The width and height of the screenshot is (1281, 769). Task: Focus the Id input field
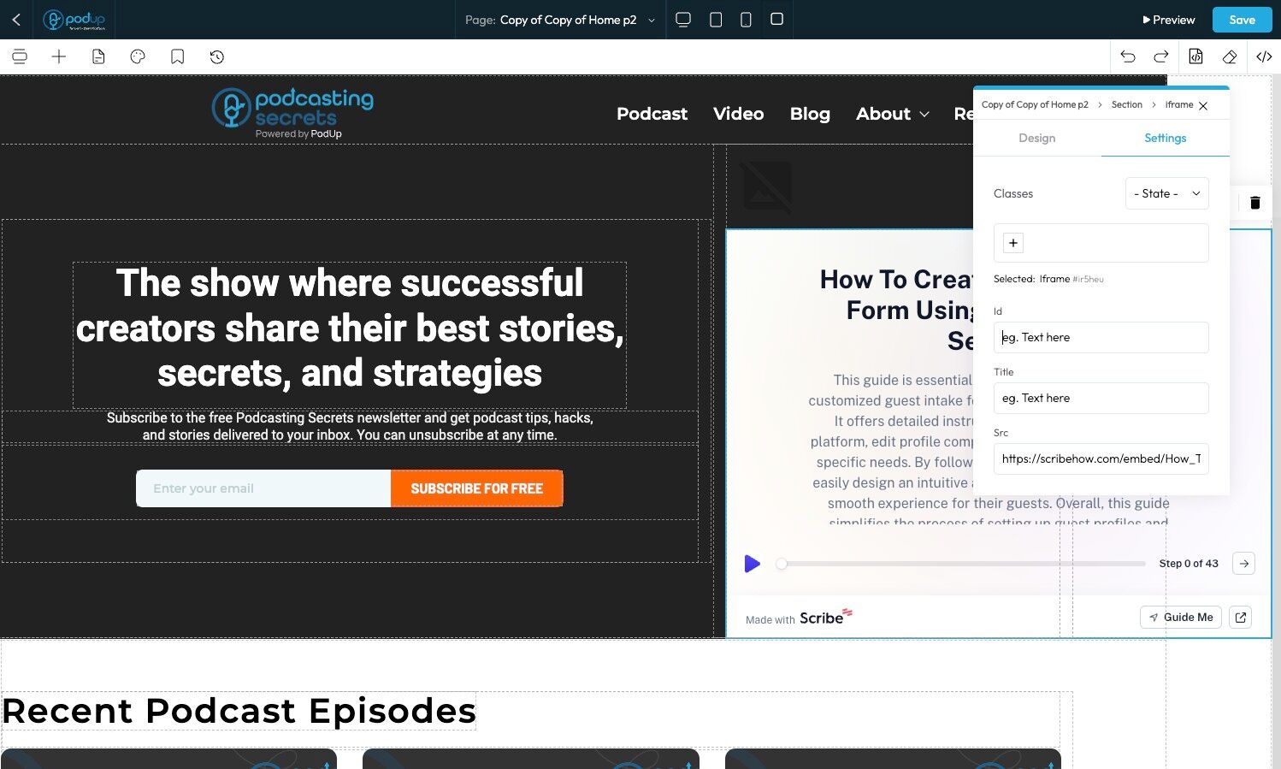(1101, 337)
